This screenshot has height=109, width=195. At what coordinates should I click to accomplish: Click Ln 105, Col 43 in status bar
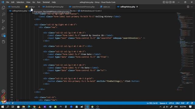152,103
